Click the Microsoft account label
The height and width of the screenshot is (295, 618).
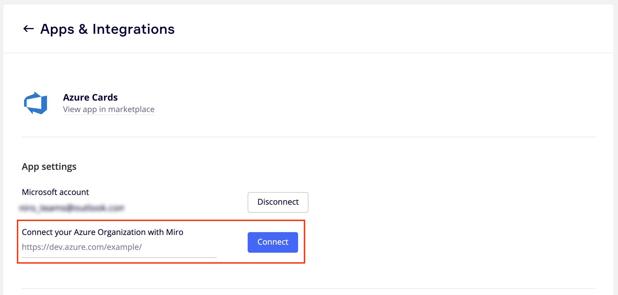pyautogui.click(x=55, y=192)
